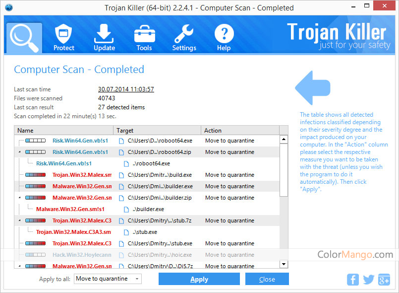This screenshot has width=399, height=293.
Task: Click the file icon beside nested ..\stub.exe
Action: pos(126,232)
